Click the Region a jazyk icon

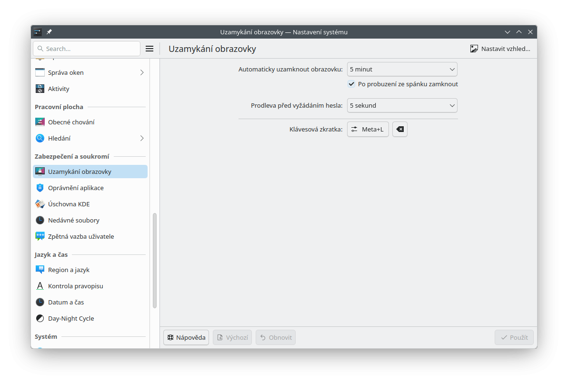pyautogui.click(x=40, y=270)
